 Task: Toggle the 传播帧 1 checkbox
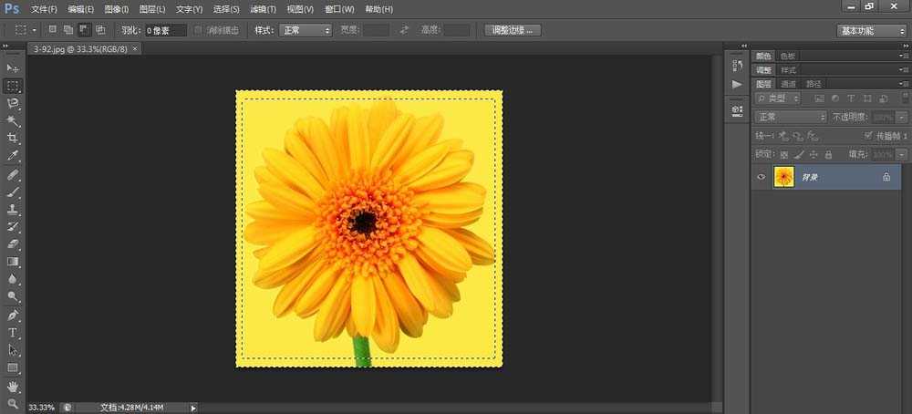[x=867, y=136]
